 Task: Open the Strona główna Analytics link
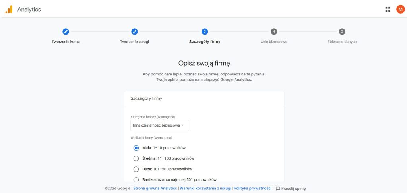[x=155, y=189]
